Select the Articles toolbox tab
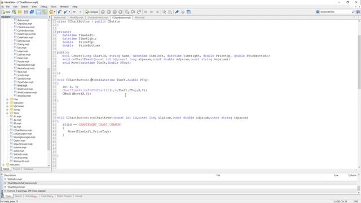Viewport: 361px width, 203px height. pos(31,196)
